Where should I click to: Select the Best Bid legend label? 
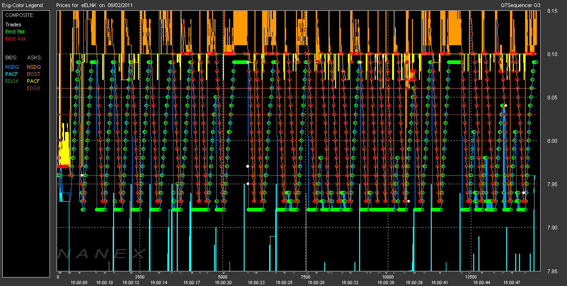tap(14, 32)
